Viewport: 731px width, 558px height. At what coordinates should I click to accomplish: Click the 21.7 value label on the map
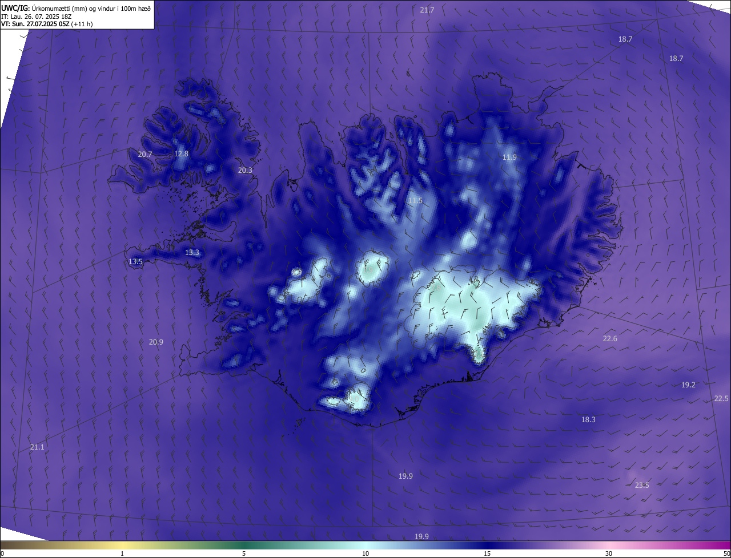[x=427, y=10]
